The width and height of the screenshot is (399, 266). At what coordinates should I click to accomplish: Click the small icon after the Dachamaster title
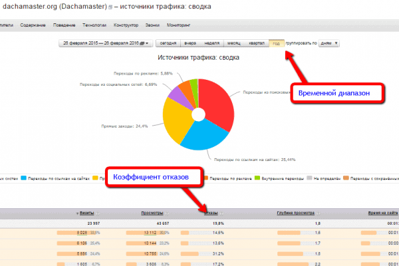coord(110,7)
